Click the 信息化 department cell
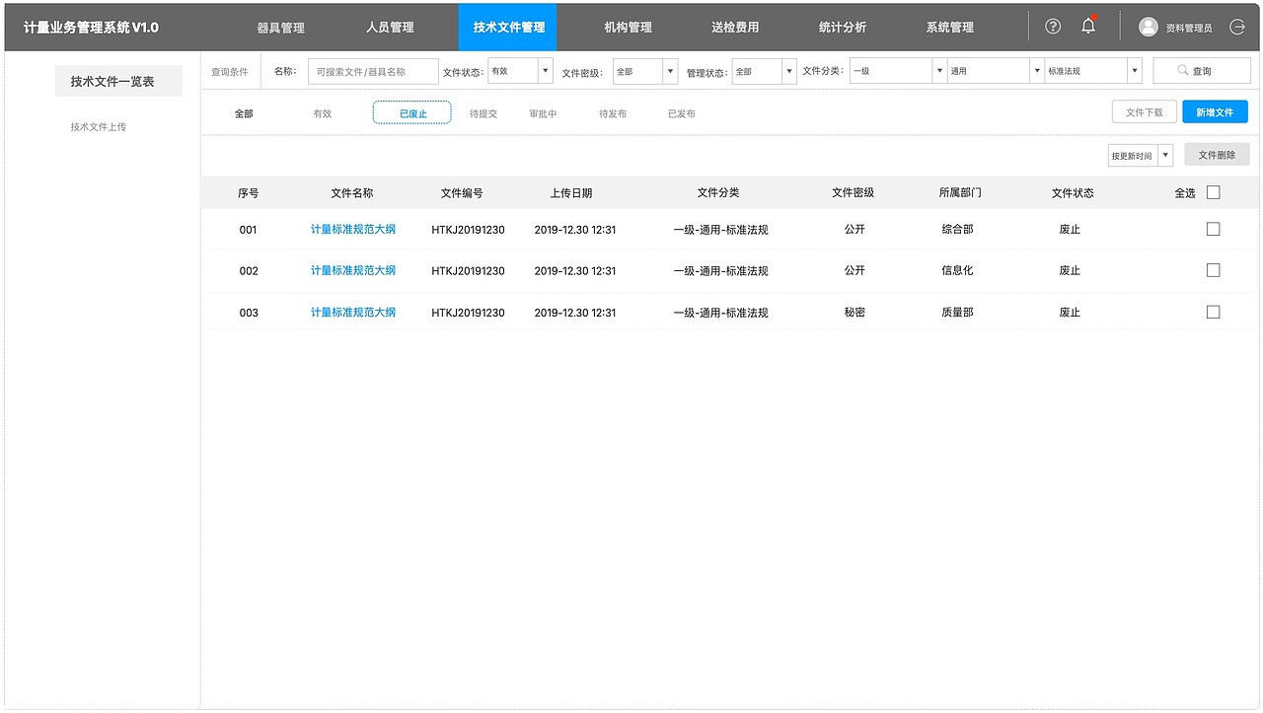This screenshot has width=1263, height=713. coord(958,270)
